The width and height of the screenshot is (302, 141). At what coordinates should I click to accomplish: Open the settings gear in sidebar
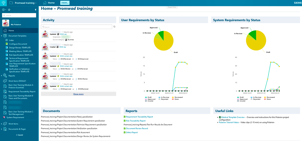4,10
